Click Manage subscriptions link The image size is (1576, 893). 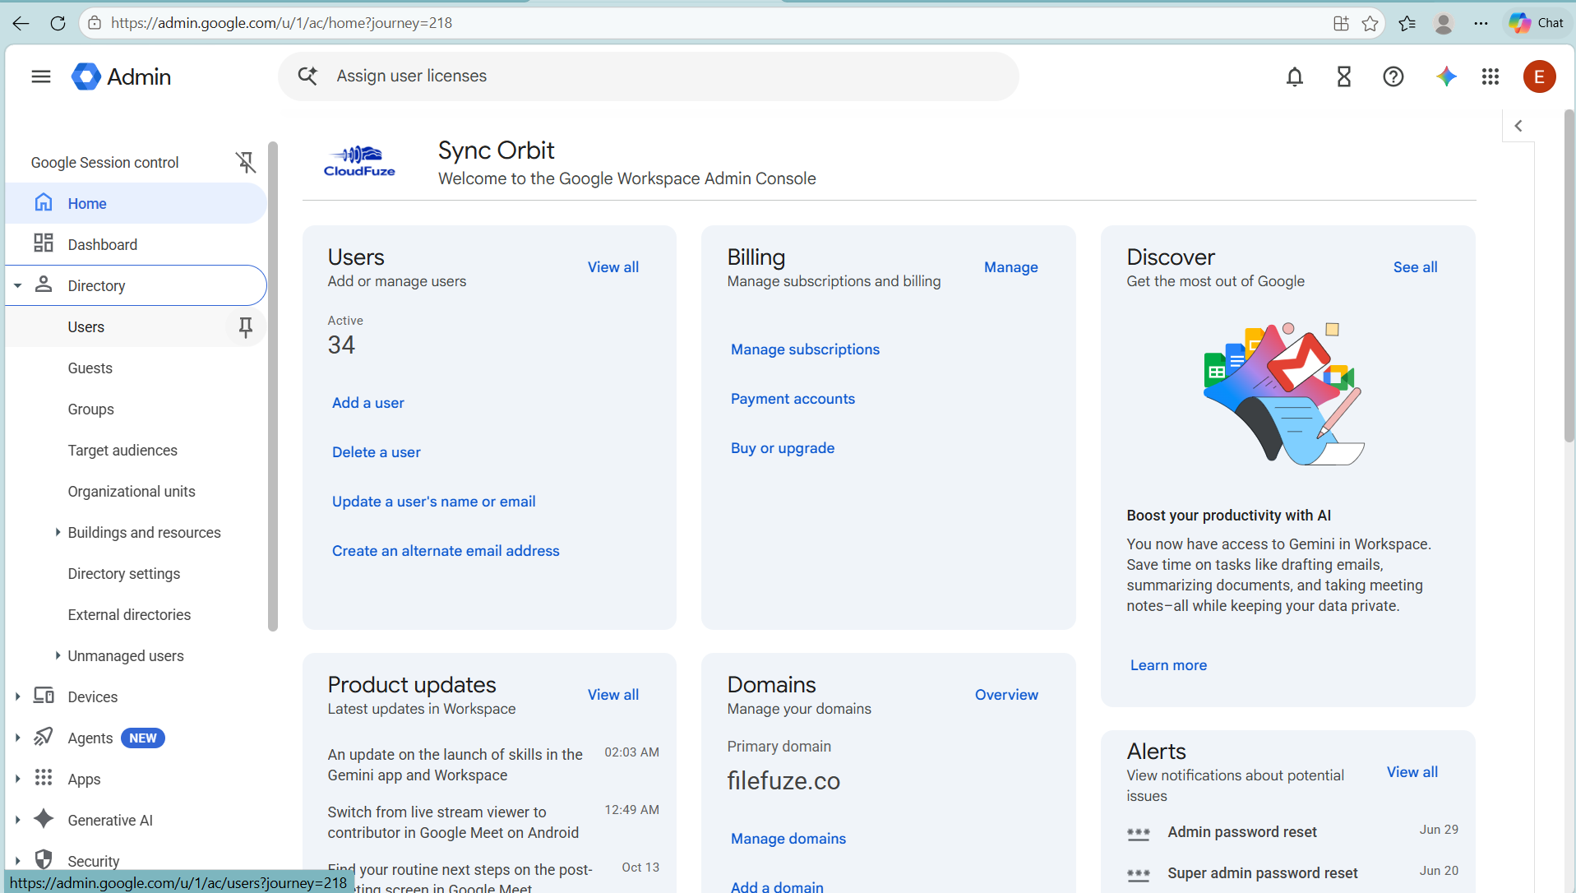pyautogui.click(x=805, y=349)
